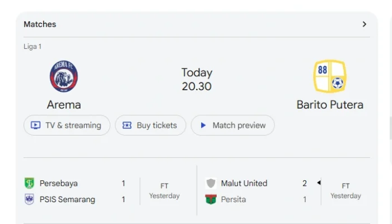Expand Matches with the right chevron arrow
This screenshot has height=224, width=392.
tap(365, 24)
